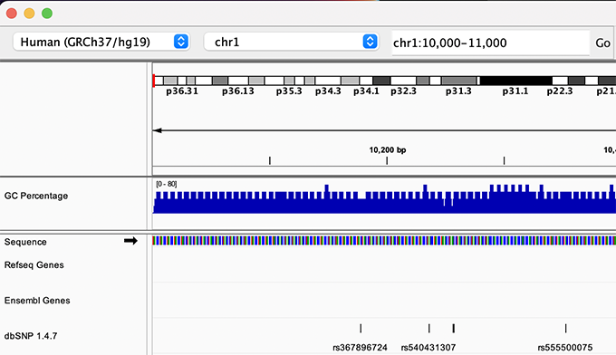Click the locus field showing chr1:10,000-11,000

491,43
